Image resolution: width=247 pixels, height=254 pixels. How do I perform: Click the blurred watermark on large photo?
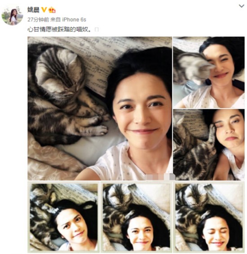point(160,176)
